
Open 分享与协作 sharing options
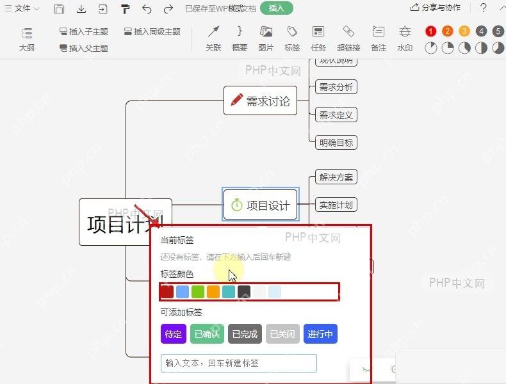pos(435,8)
